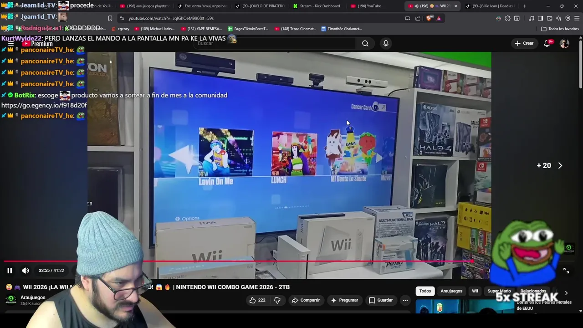Show more filter chips with arrow
583x328 pixels.
pos(566,293)
